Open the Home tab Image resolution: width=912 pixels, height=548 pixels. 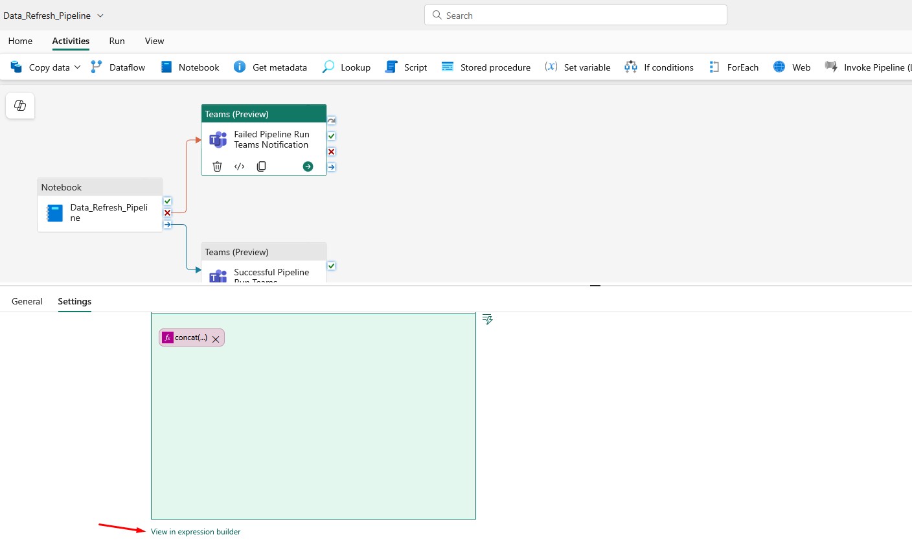(x=20, y=41)
